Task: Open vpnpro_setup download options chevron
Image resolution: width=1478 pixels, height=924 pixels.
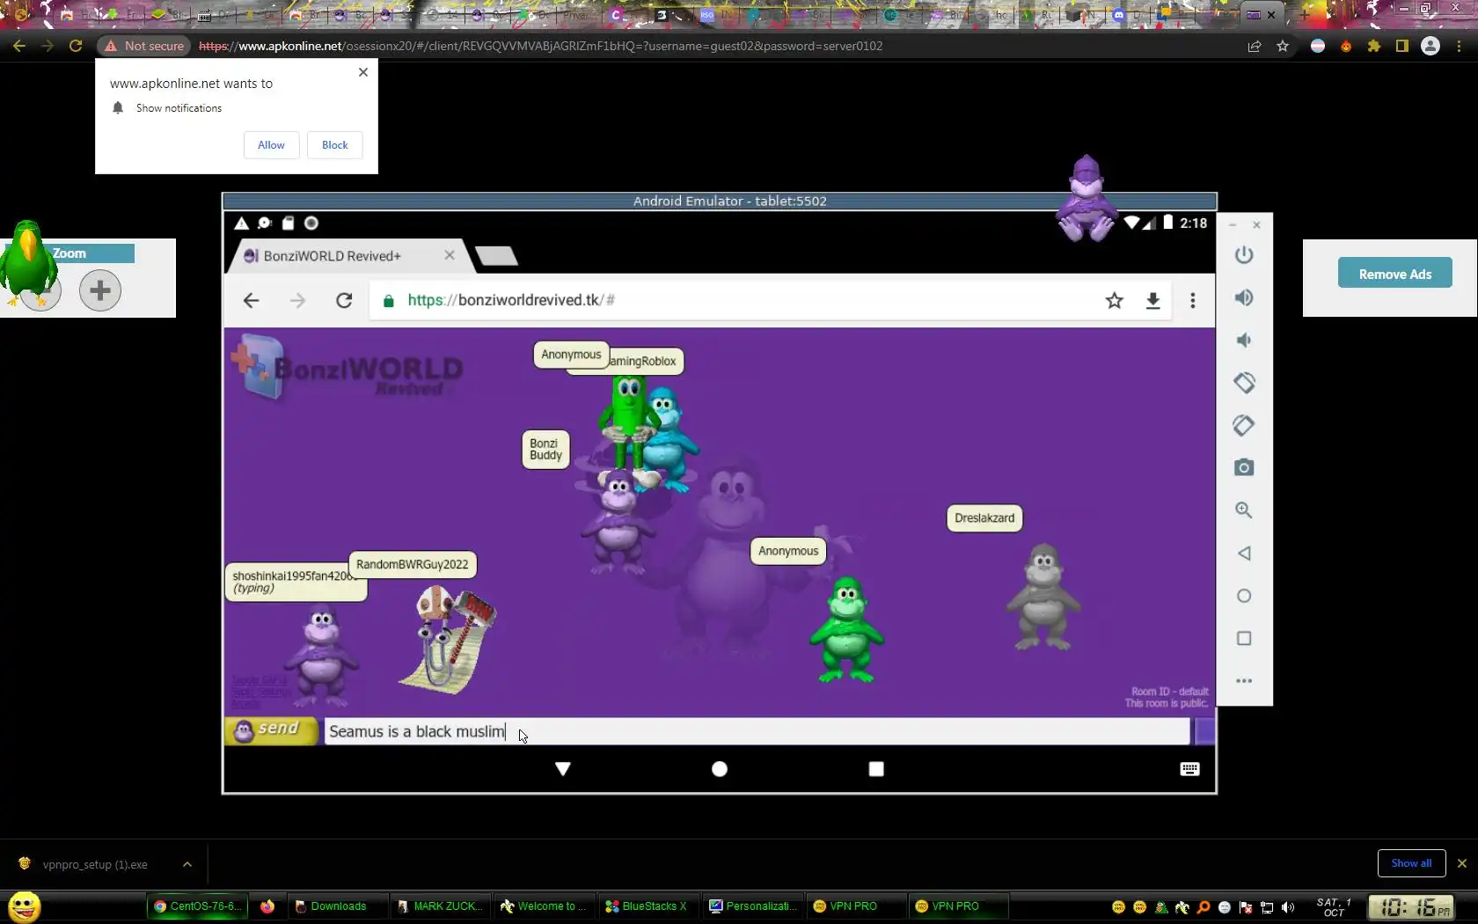Action: tap(187, 864)
